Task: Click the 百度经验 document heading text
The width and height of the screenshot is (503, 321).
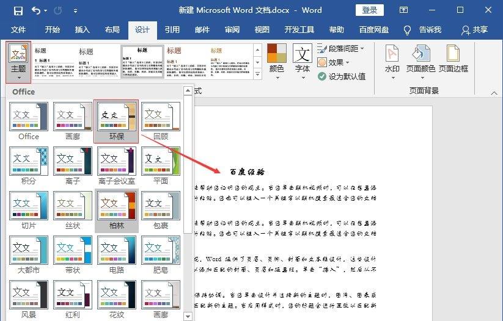Action: pos(247,172)
